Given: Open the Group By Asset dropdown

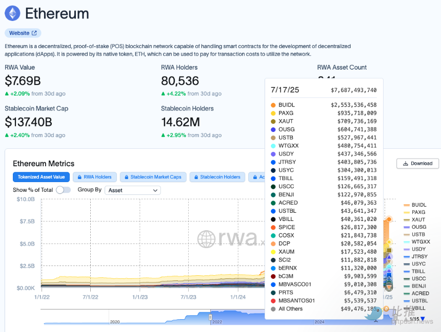Looking at the screenshot, I should point(132,190).
